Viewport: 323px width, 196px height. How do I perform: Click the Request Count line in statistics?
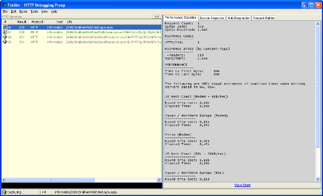click(182, 23)
